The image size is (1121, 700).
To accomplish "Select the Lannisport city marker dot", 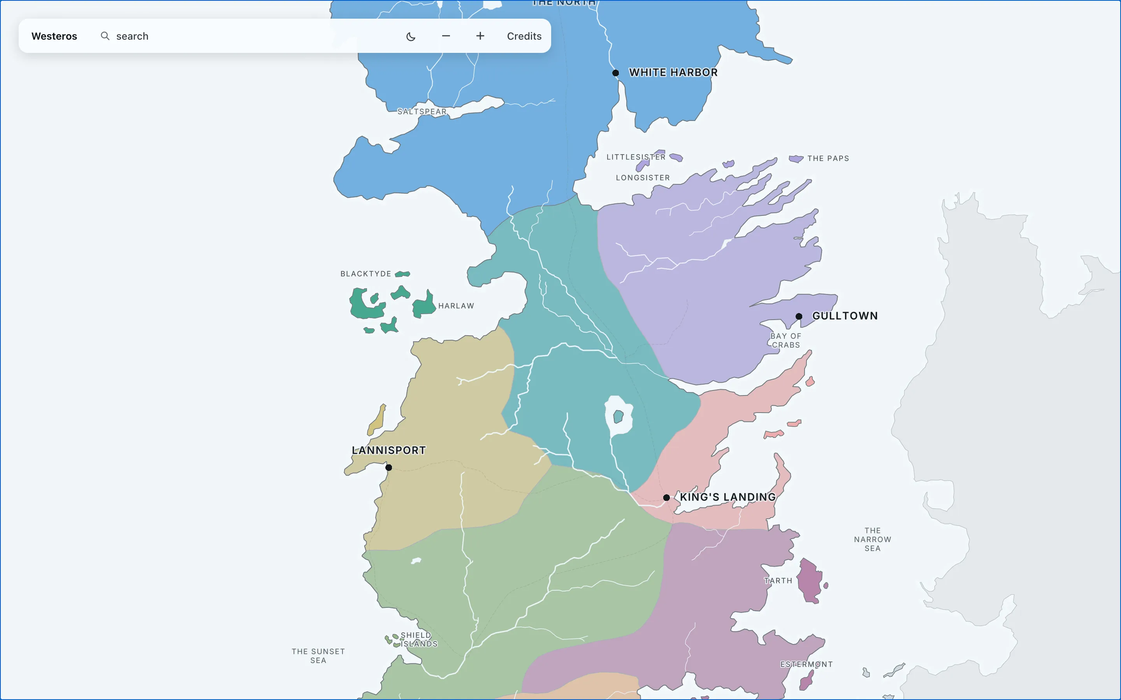I will [x=388, y=467].
